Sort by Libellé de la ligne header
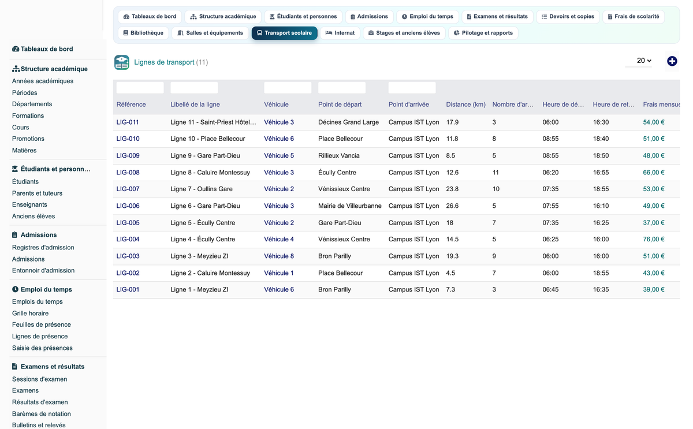Viewport: 693px width, 429px height. (195, 105)
